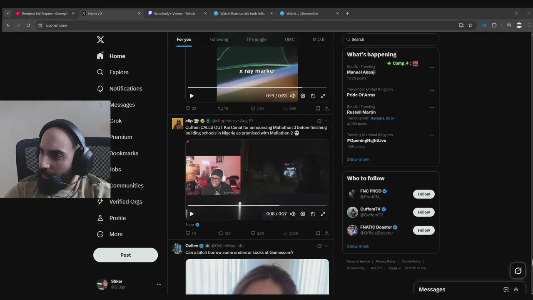533x300 pixels.
Task: Bookmark the clippedszn post
Action: pyautogui.click(x=318, y=233)
